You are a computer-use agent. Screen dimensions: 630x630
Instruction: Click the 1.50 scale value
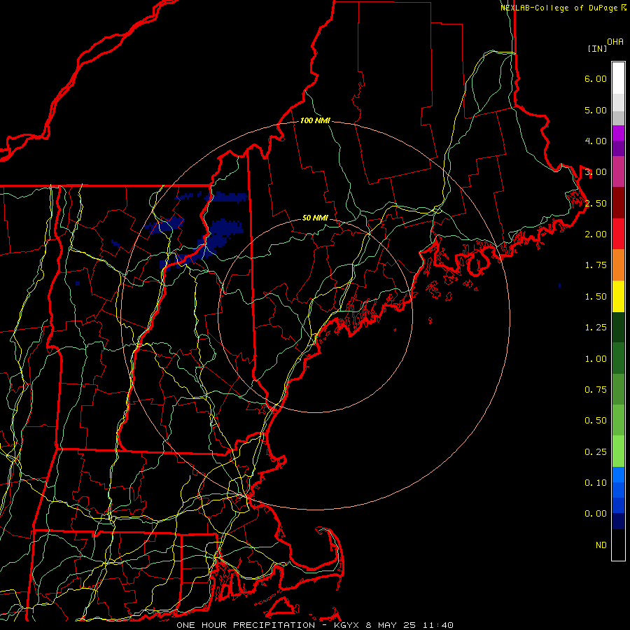596,297
